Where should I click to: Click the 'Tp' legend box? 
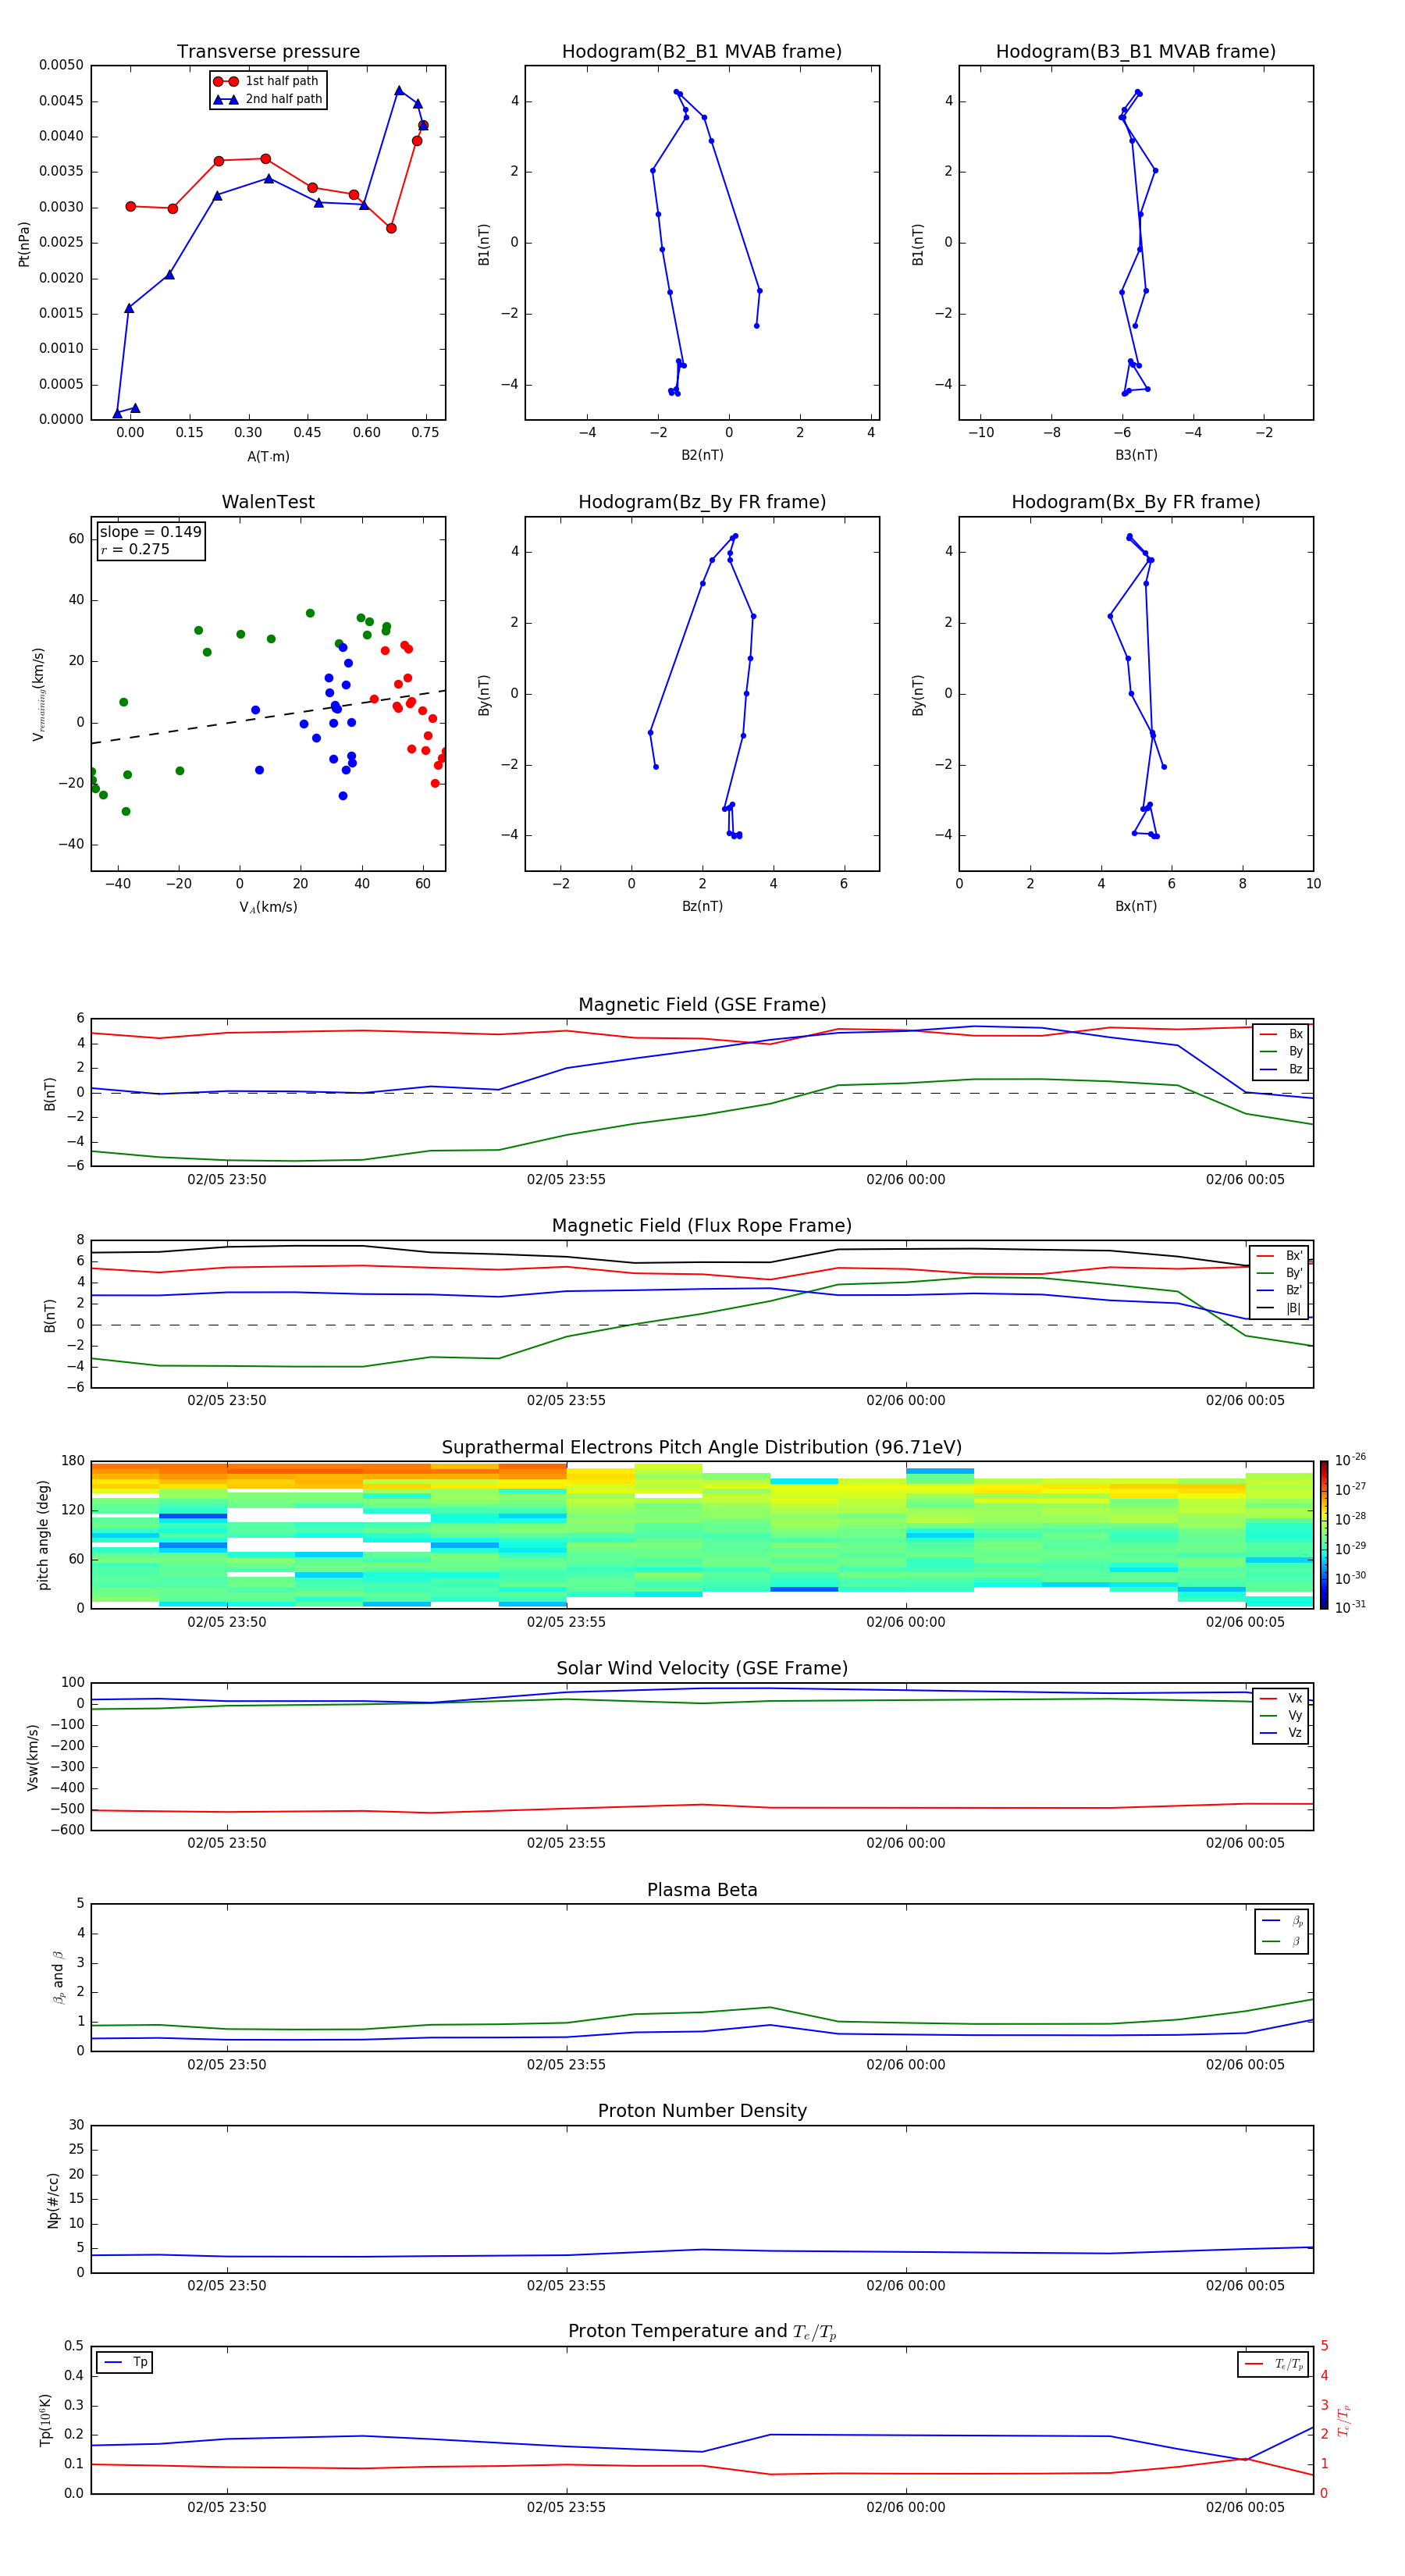pyautogui.click(x=125, y=2362)
